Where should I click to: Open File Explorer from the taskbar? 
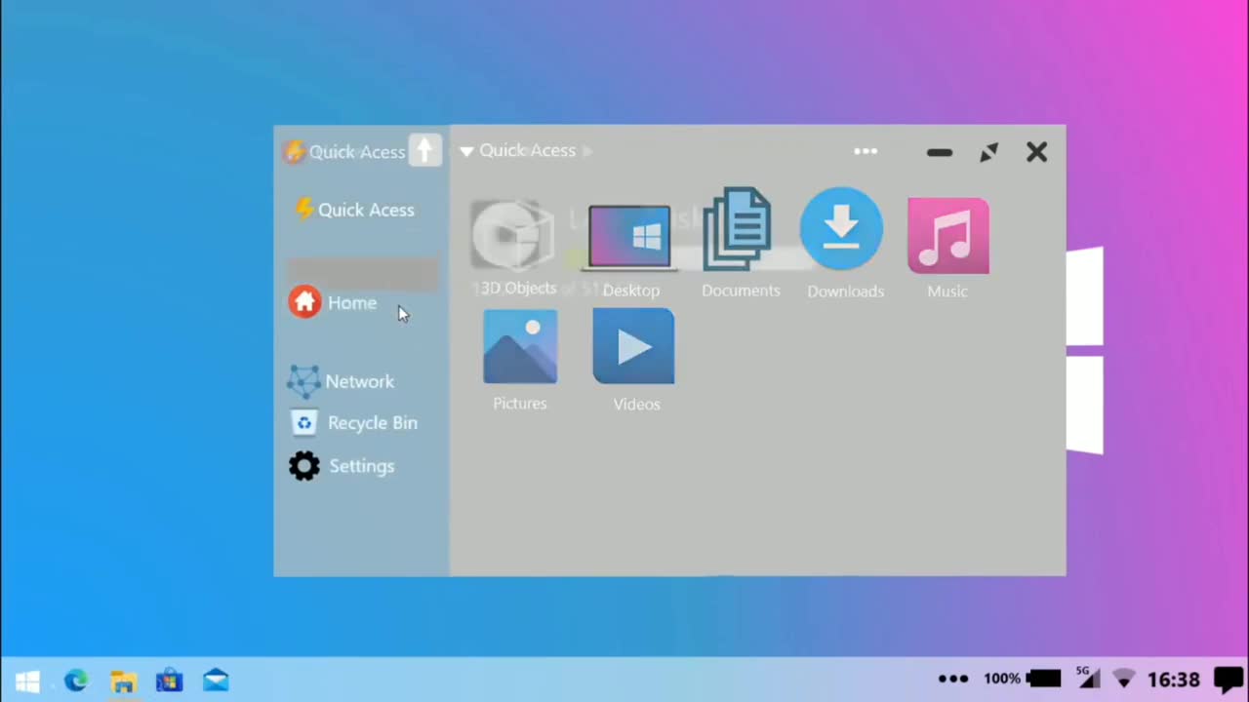123,682
